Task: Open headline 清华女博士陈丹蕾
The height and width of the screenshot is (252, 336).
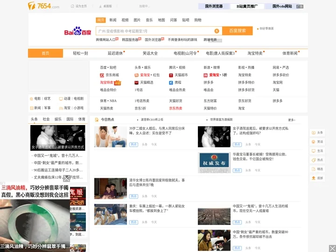Action: click(x=157, y=182)
